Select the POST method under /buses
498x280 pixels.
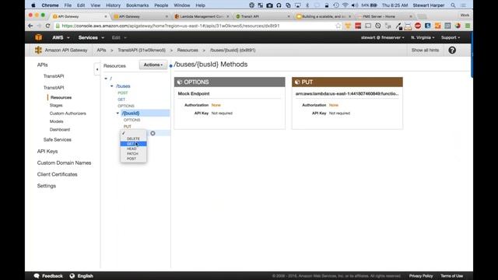123,93
